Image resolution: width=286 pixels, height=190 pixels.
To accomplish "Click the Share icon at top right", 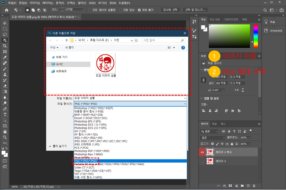I will (x=282, y=10).
